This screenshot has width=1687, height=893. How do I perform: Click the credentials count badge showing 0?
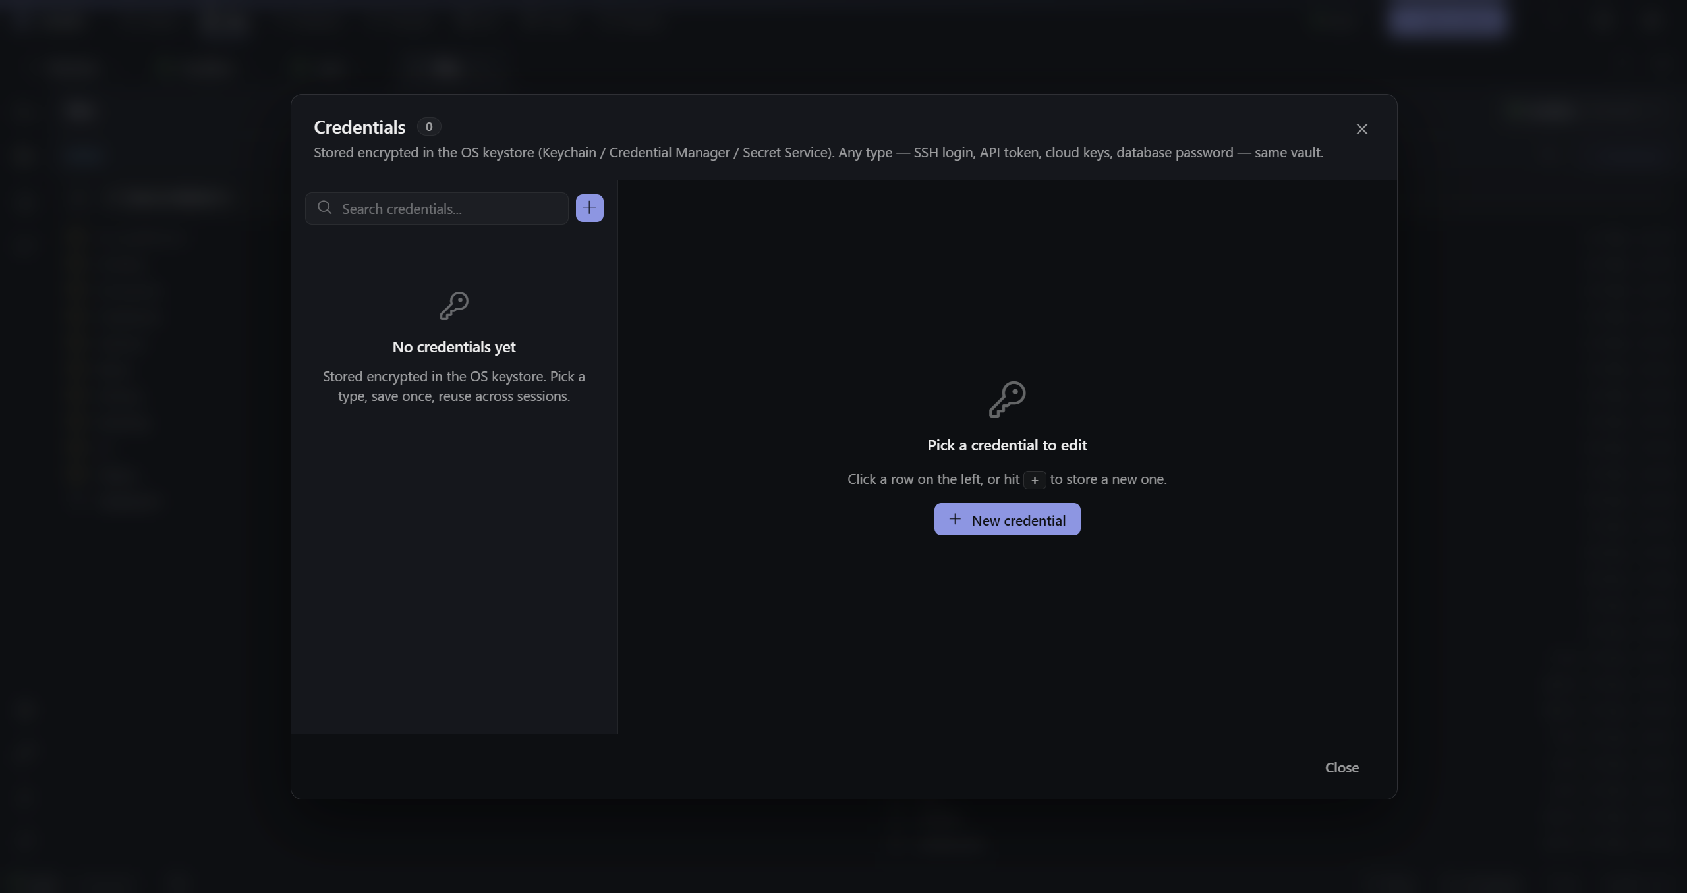429,126
